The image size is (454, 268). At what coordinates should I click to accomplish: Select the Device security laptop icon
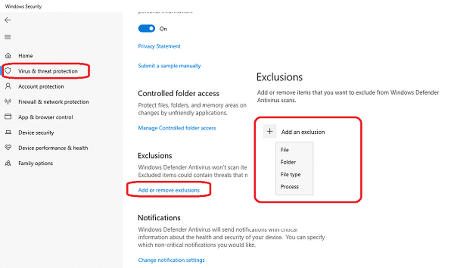[x=8, y=133]
